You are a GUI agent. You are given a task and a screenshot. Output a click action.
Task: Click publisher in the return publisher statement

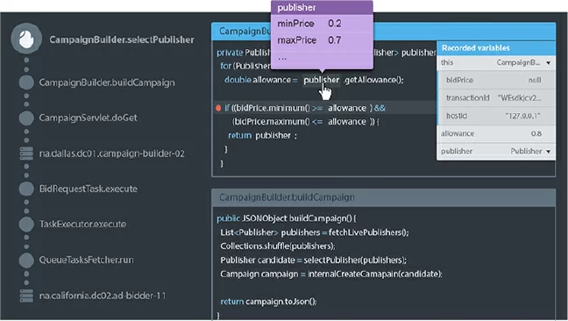(x=273, y=135)
